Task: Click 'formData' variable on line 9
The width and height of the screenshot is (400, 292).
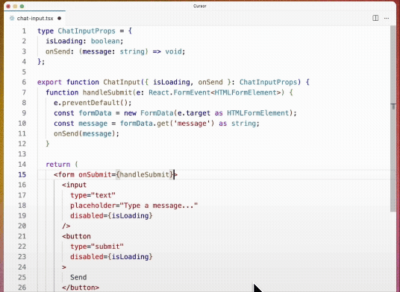Action: coord(95,113)
